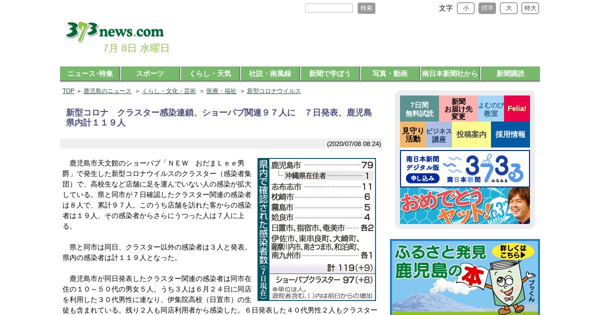Viewport: 600px width, 315px height.
Task: Go to TOP breadcrumb link
Action: (x=68, y=91)
